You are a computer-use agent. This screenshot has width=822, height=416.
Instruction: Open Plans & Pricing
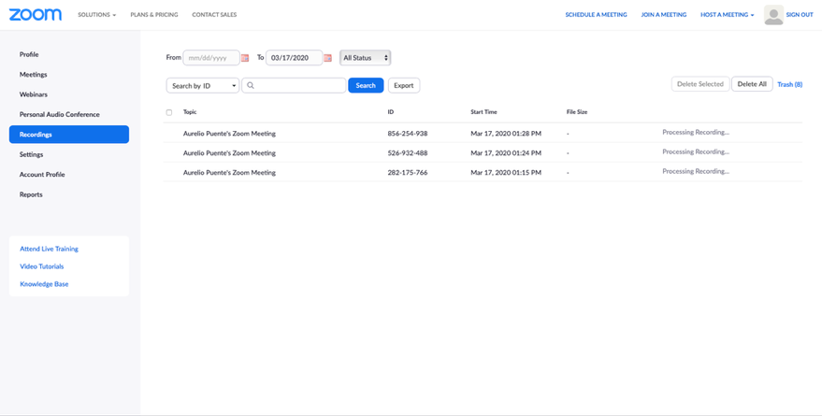[x=154, y=15]
